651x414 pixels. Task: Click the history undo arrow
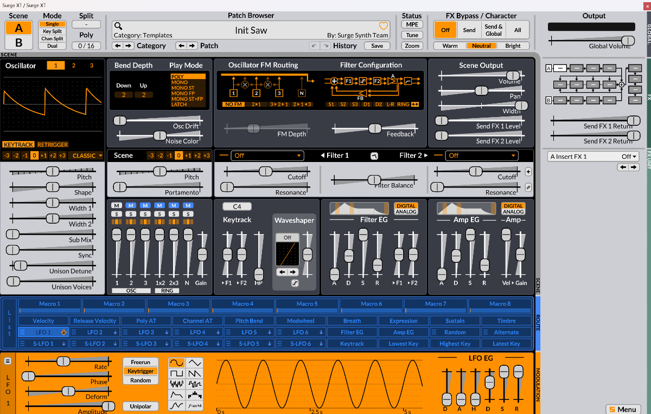coord(314,46)
